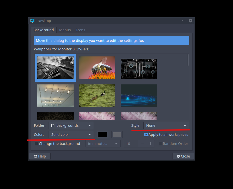The width and height of the screenshot is (233, 189).
Task: Decrease interval with the minus button
Action: click(142, 144)
